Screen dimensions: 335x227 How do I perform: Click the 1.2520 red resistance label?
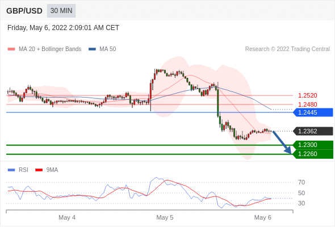(x=307, y=95)
